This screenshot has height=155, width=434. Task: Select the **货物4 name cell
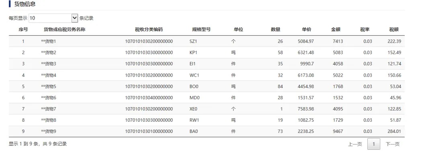click(49, 75)
